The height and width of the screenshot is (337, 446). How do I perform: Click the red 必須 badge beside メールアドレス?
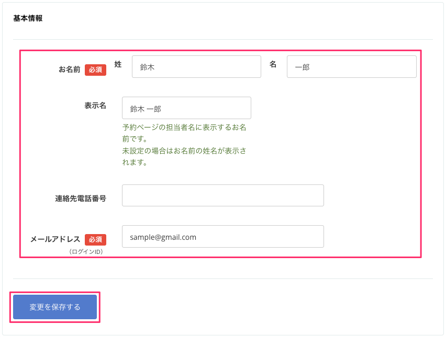[x=95, y=240]
